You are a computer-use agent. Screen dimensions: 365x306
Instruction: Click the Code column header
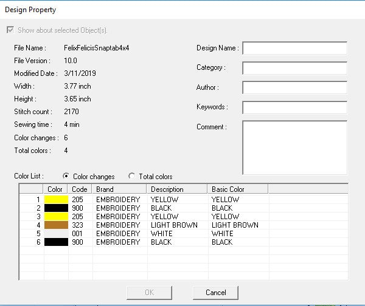click(80, 189)
